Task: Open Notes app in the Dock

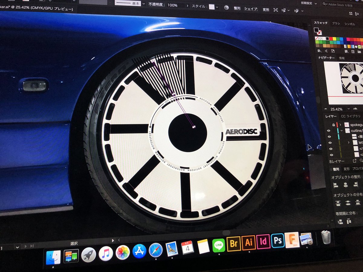Action: (203, 246)
